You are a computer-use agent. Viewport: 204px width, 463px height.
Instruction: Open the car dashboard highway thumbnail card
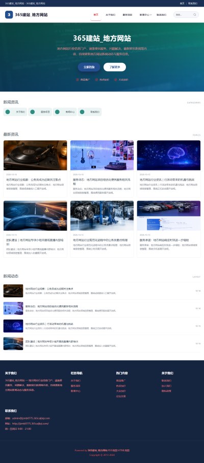coord(35,216)
